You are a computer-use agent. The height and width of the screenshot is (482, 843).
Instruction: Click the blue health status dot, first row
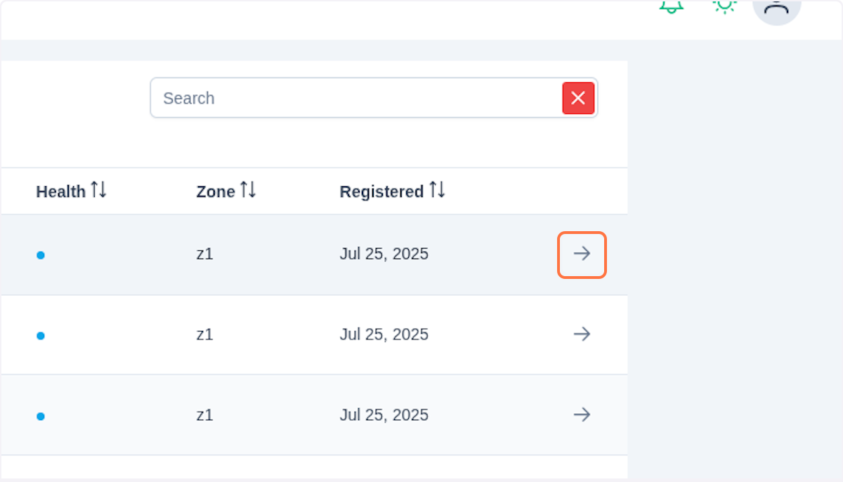tap(41, 255)
